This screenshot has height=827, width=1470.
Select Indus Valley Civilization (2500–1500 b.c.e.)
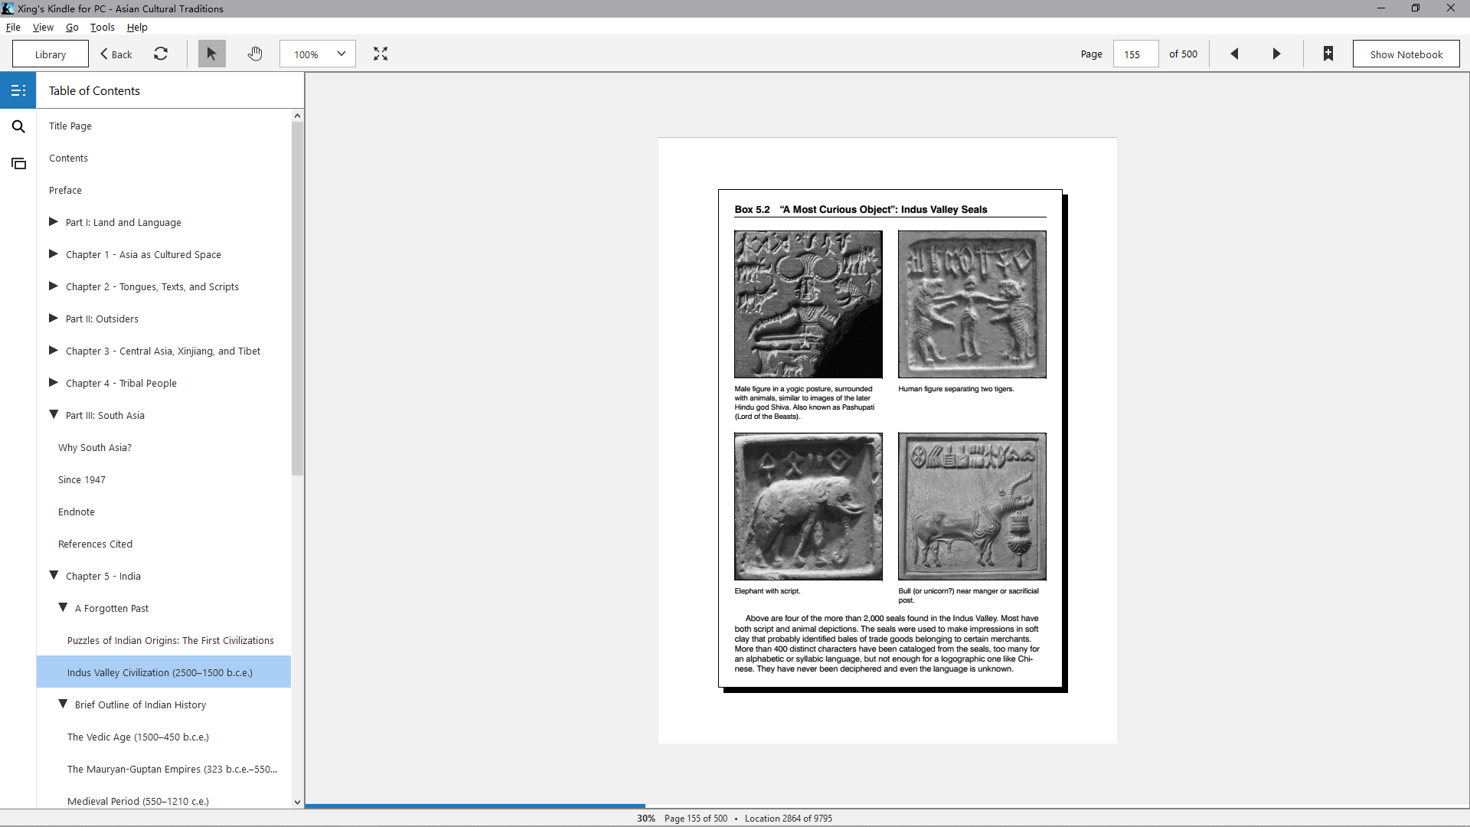(x=164, y=672)
